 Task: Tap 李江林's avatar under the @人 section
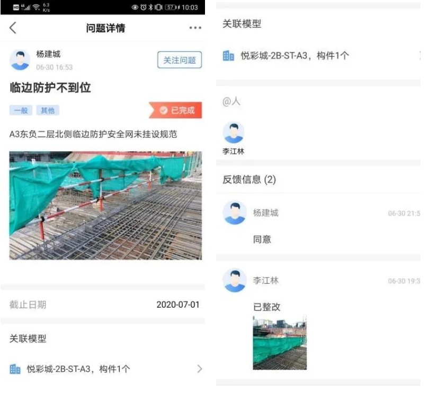pyautogui.click(x=234, y=133)
